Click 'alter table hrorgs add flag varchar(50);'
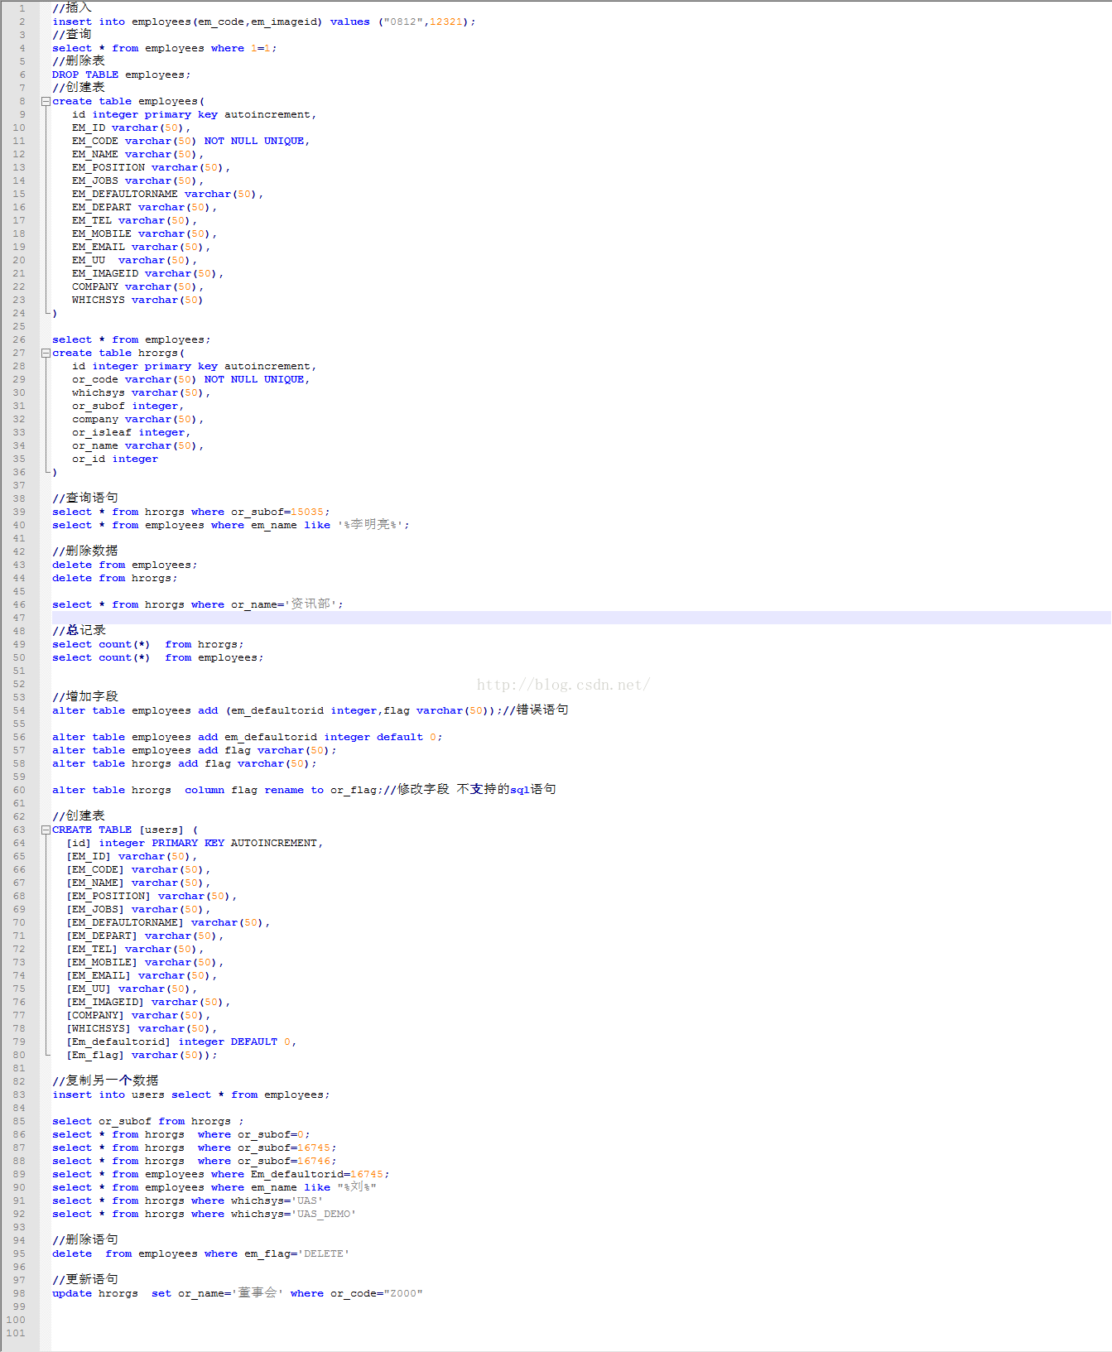This screenshot has width=1112, height=1352. click(185, 763)
